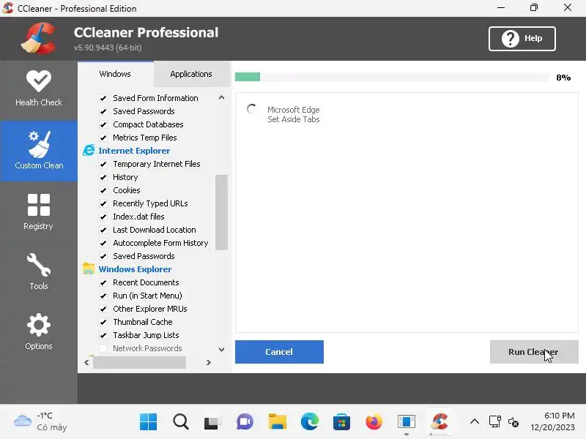This screenshot has width=586, height=439.
Task: Click the horizontal scrollbar thumb
Action: [x=139, y=362]
